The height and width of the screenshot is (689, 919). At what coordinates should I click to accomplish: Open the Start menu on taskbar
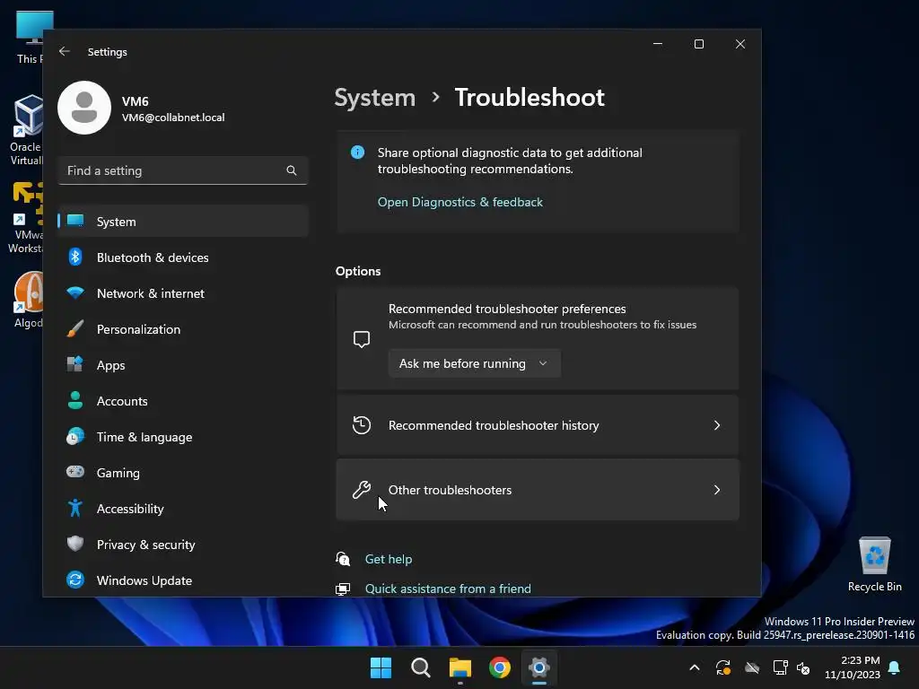381,667
